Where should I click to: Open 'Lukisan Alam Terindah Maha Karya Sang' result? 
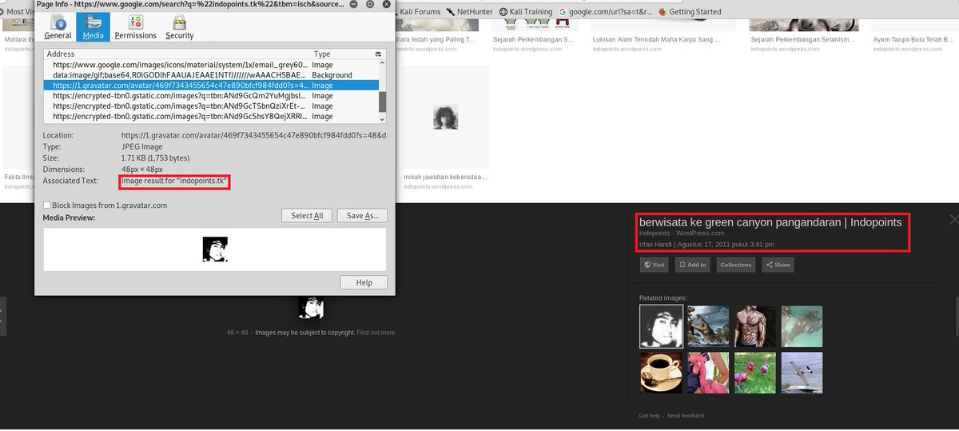pyautogui.click(x=655, y=39)
